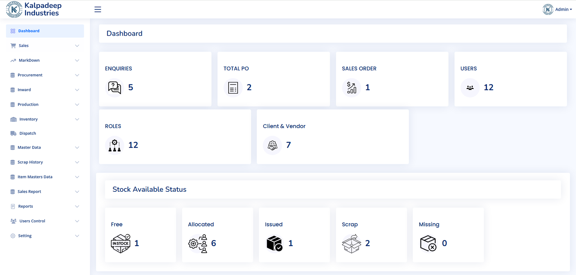Click the Kalpadeep Industries logo
576x275 pixels.
pos(34,9)
